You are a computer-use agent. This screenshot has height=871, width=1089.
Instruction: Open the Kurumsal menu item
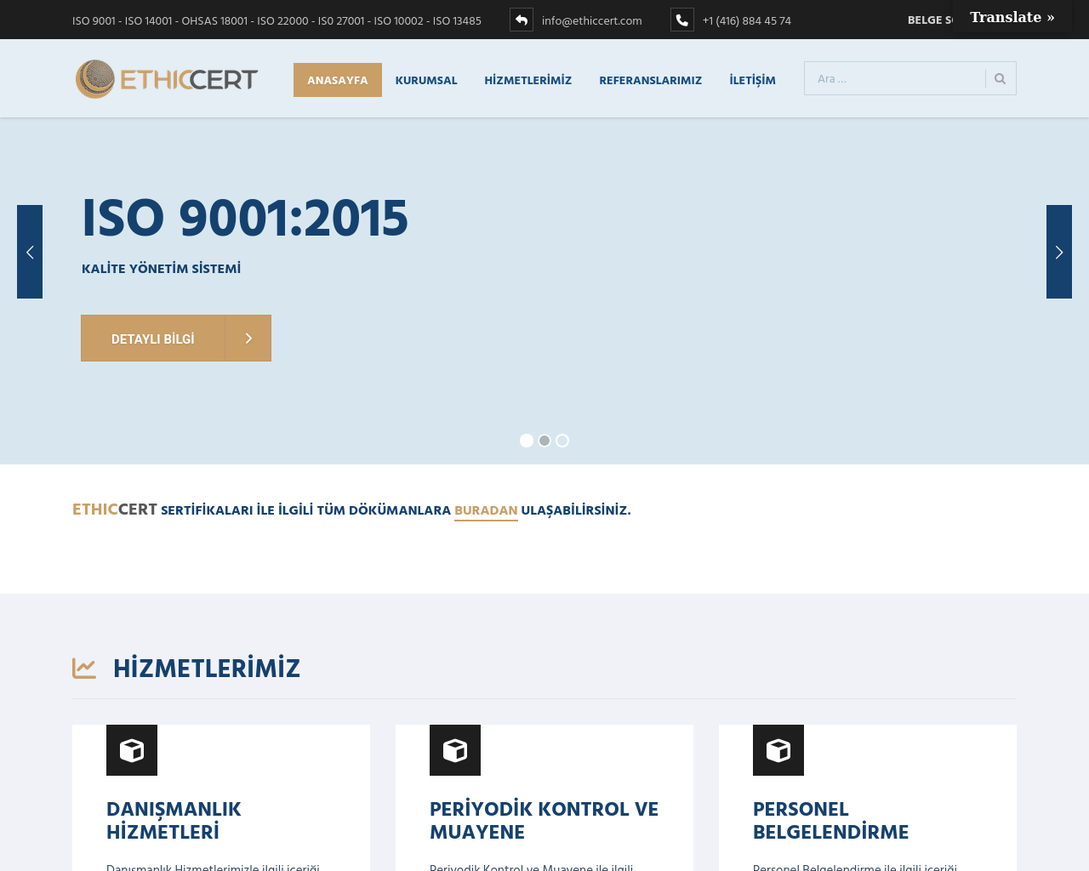(x=426, y=80)
